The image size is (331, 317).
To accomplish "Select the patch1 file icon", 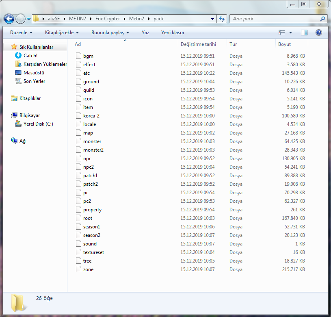I will (78, 176).
